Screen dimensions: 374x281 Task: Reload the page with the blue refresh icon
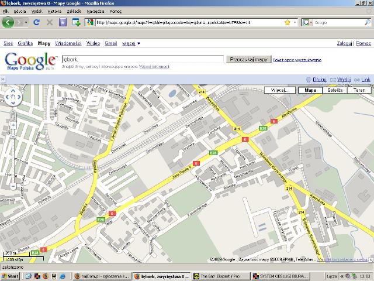click(x=36, y=22)
